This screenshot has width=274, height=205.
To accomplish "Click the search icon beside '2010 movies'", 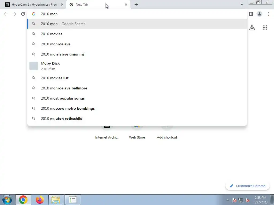I will [x=33, y=34].
